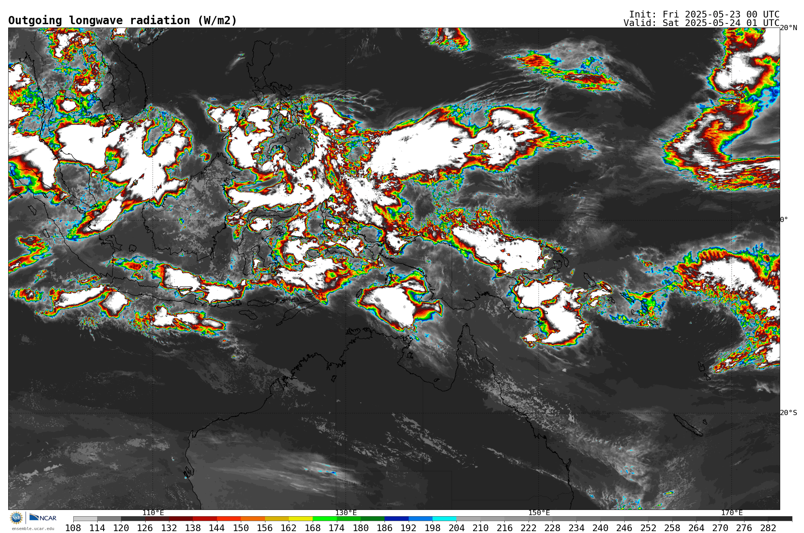Image resolution: width=804 pixels, height=533 pixels.
Task: Click the 258 colorbar value
Action: click(672, 528)
